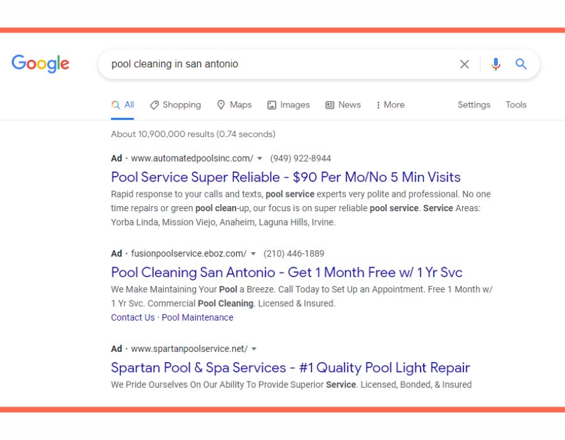Expand dropdown arrow next to automatedpoolsinc.com

(260, 158)
